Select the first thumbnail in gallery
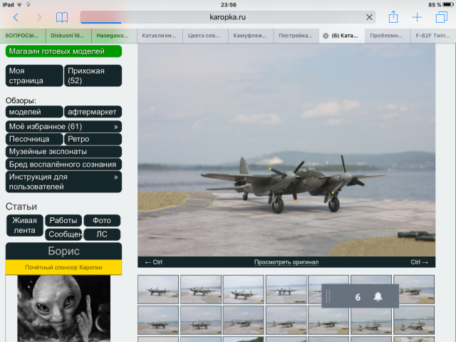This screenshot has height=342, width=456. [157, 290]
